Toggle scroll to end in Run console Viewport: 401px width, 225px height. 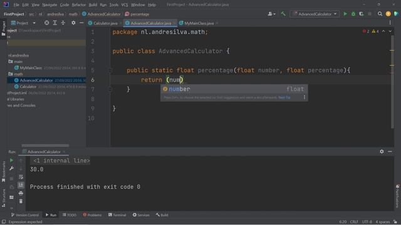pos(21,185)
